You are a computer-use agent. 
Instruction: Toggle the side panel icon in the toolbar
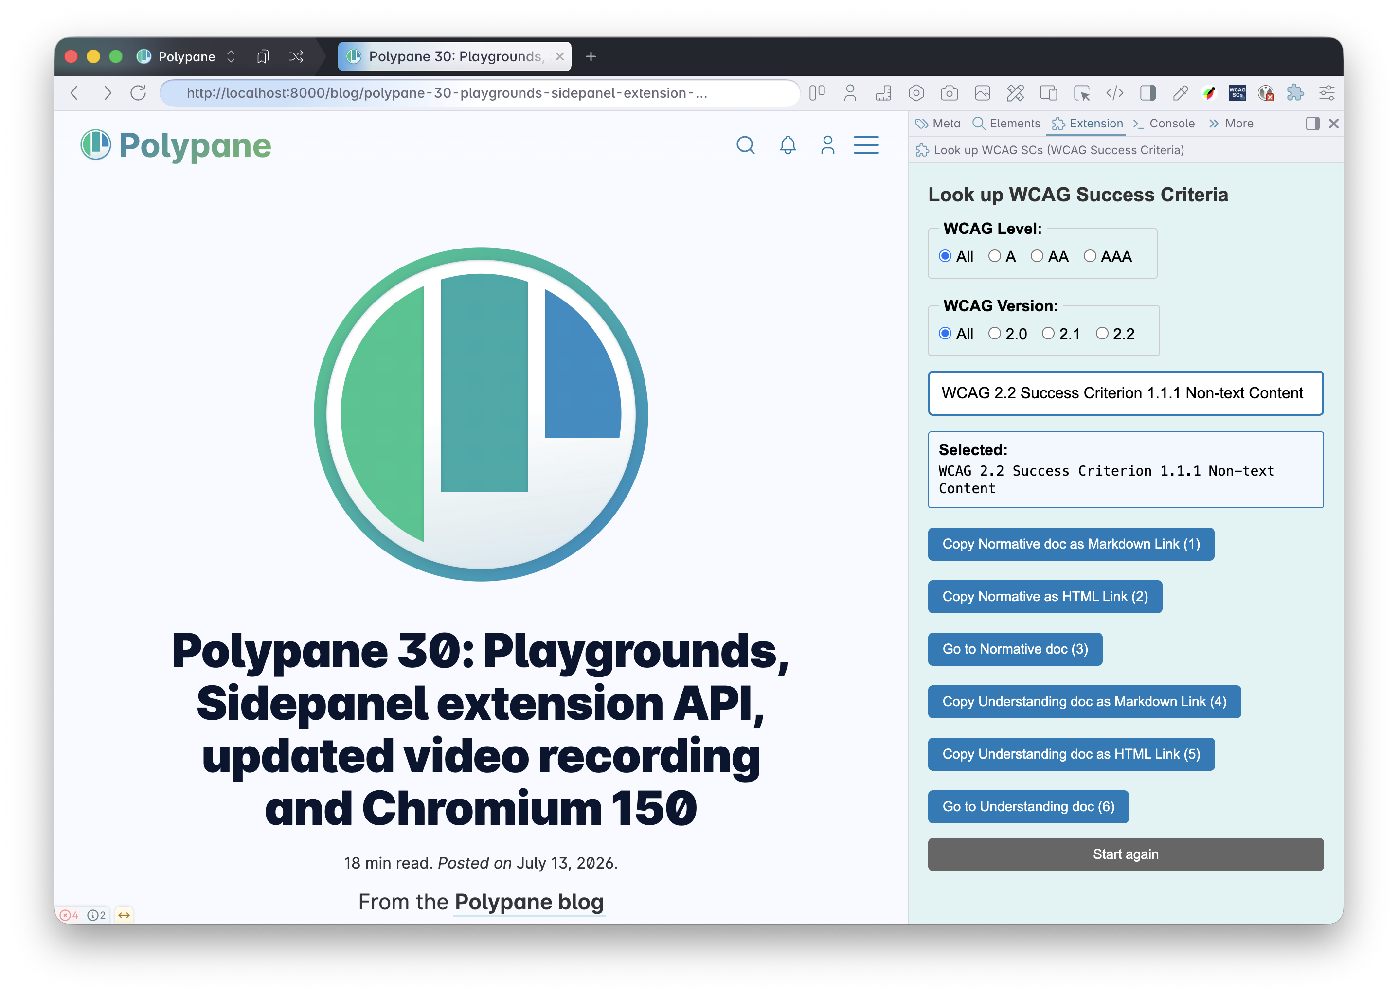pyautogui.click(x=1148, y=92)
